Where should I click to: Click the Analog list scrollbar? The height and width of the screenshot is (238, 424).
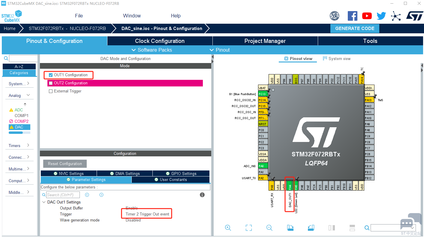(20, 133)
